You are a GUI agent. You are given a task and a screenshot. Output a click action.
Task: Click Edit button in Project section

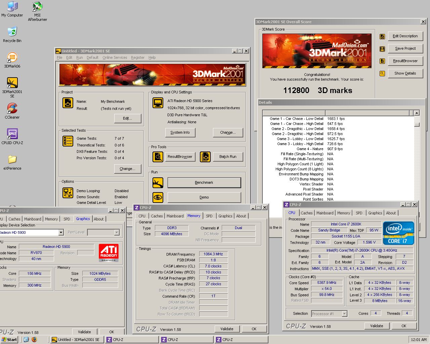coord(127,118)
